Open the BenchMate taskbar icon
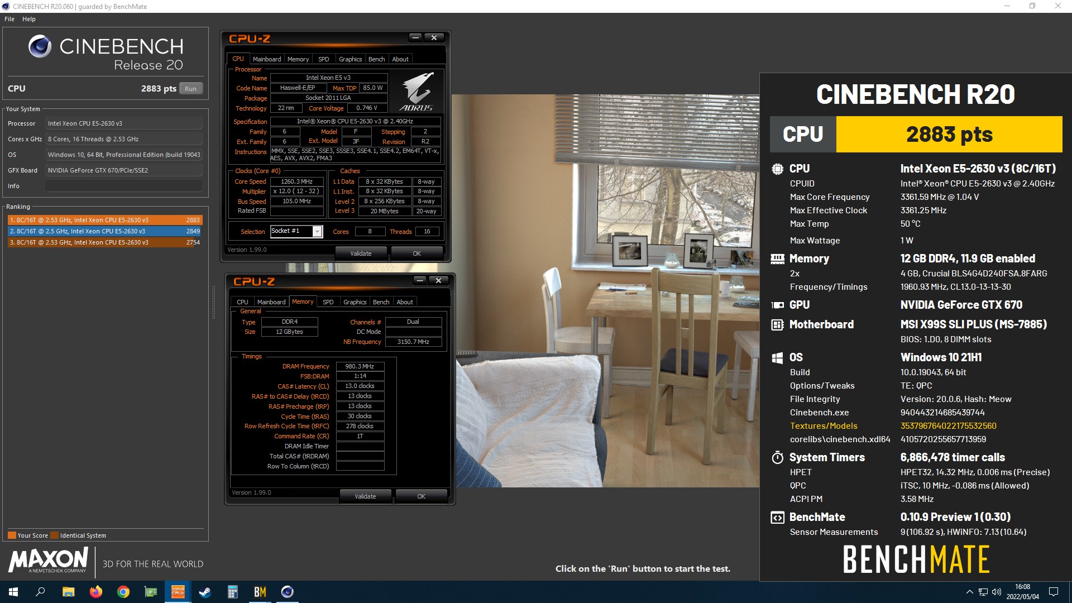This screenshot has width=1072, height=603. pyautogui.click(x=260, y=592)
